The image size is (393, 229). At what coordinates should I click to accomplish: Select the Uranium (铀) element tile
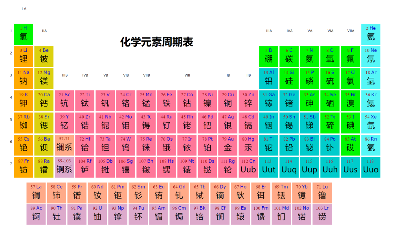click(x=97, y=214)
